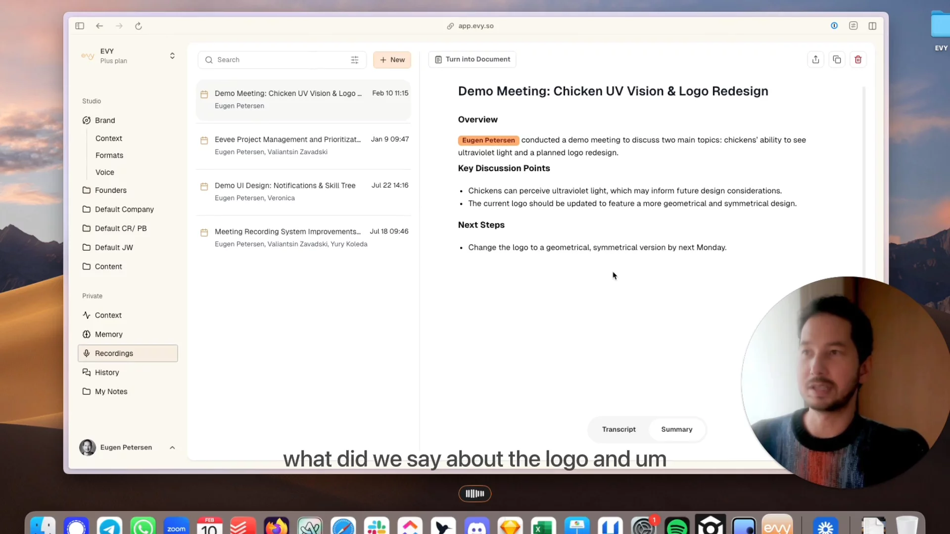Switch to Transcript view
Image resolution: width=950 pixels, height=534 pixels.
pos(618,429)
